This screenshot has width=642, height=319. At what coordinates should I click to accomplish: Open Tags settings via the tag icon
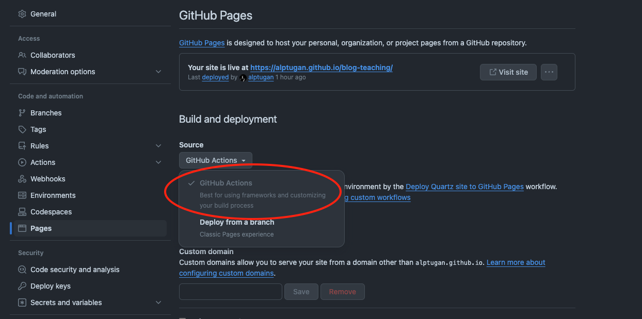click(x=22, y=129)
